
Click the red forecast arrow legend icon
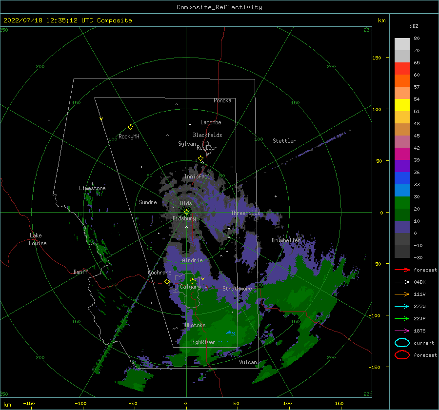click(402, 270)
